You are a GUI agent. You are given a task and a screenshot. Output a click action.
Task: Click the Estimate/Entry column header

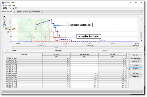pyautogui.click(x=84, y=54)
